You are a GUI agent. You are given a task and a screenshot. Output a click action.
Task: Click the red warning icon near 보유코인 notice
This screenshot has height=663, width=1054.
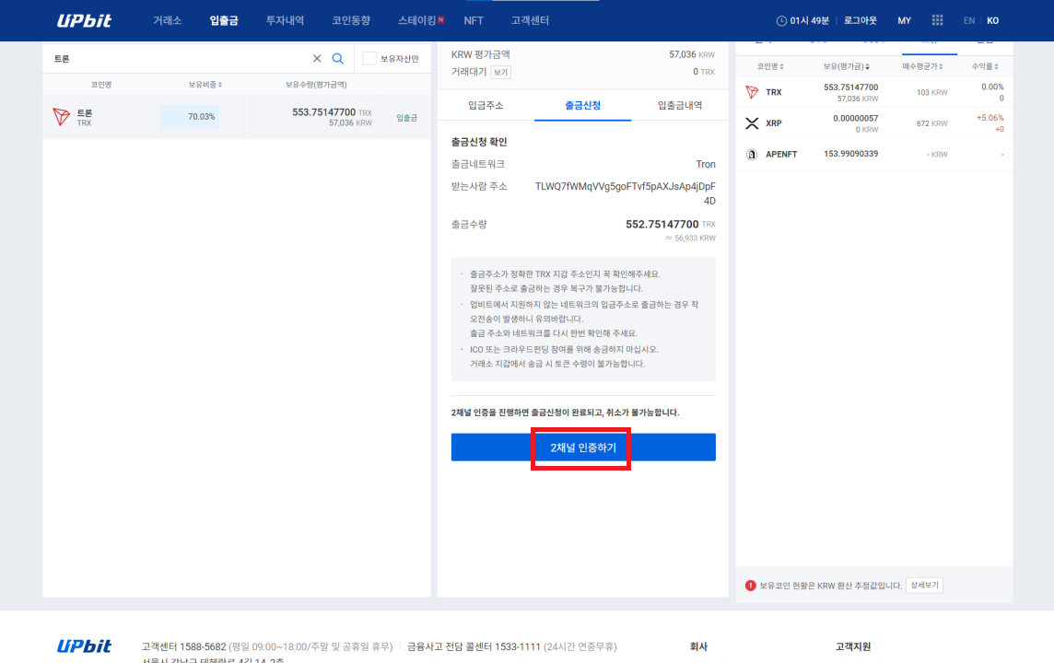tap(750, 586)
